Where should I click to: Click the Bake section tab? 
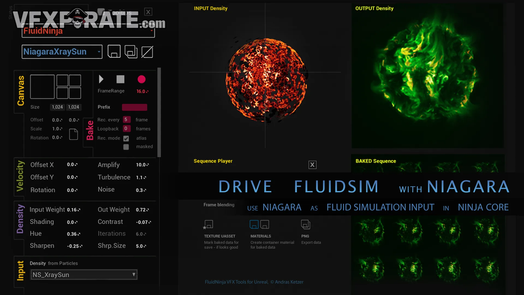(x=90, y=130)
